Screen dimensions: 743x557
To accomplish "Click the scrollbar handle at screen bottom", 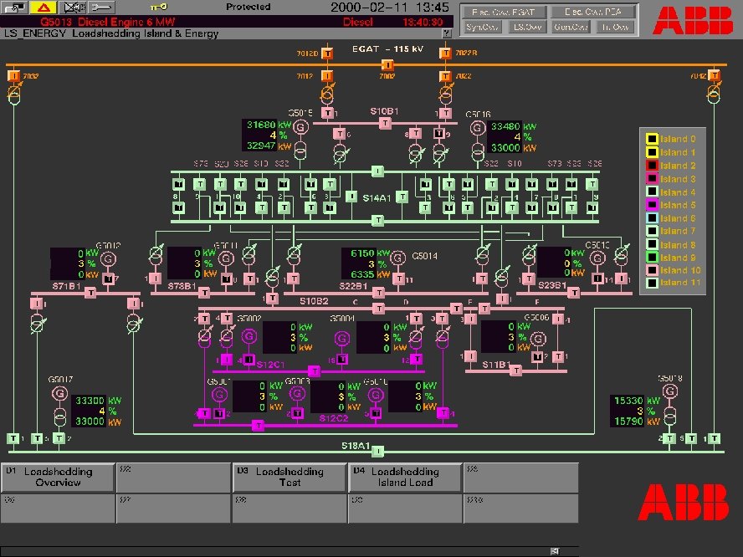I will click(555, 550).
